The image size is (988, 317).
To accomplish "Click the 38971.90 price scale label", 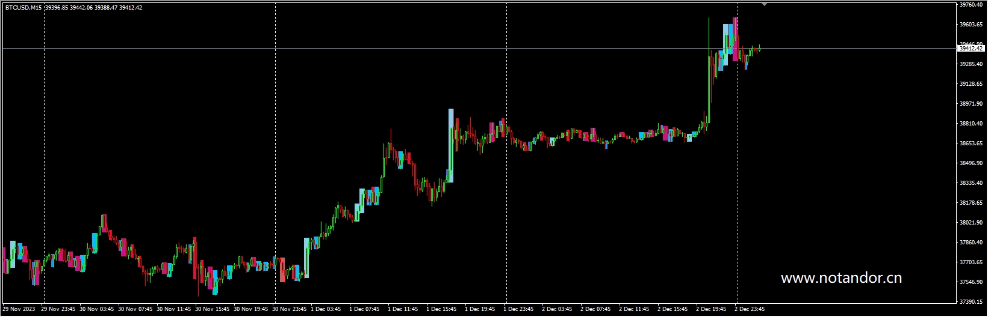I will pos(971,104).
